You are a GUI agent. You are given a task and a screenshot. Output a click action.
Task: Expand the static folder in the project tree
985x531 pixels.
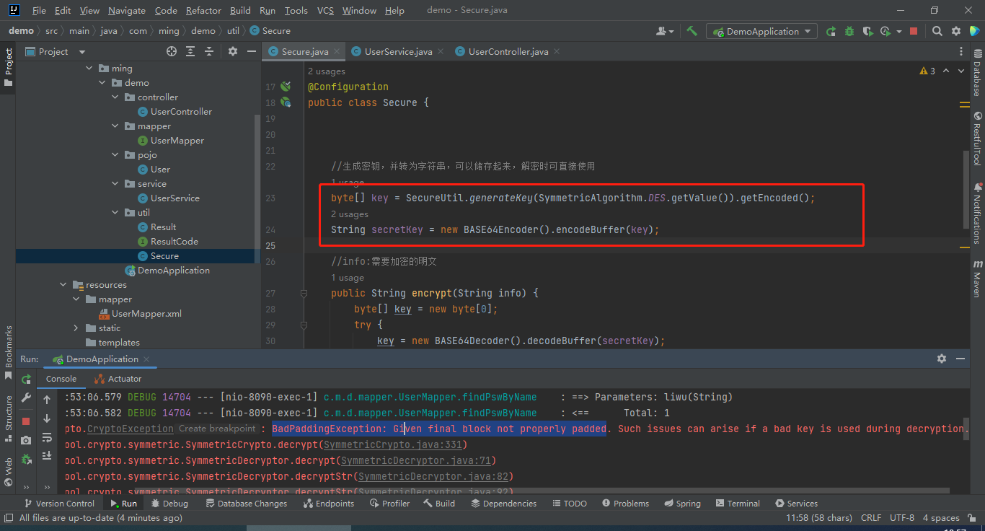click(x=76, y=328)
